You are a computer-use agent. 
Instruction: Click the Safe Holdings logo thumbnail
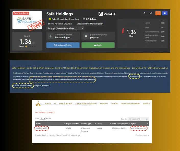tap(27, 20)
